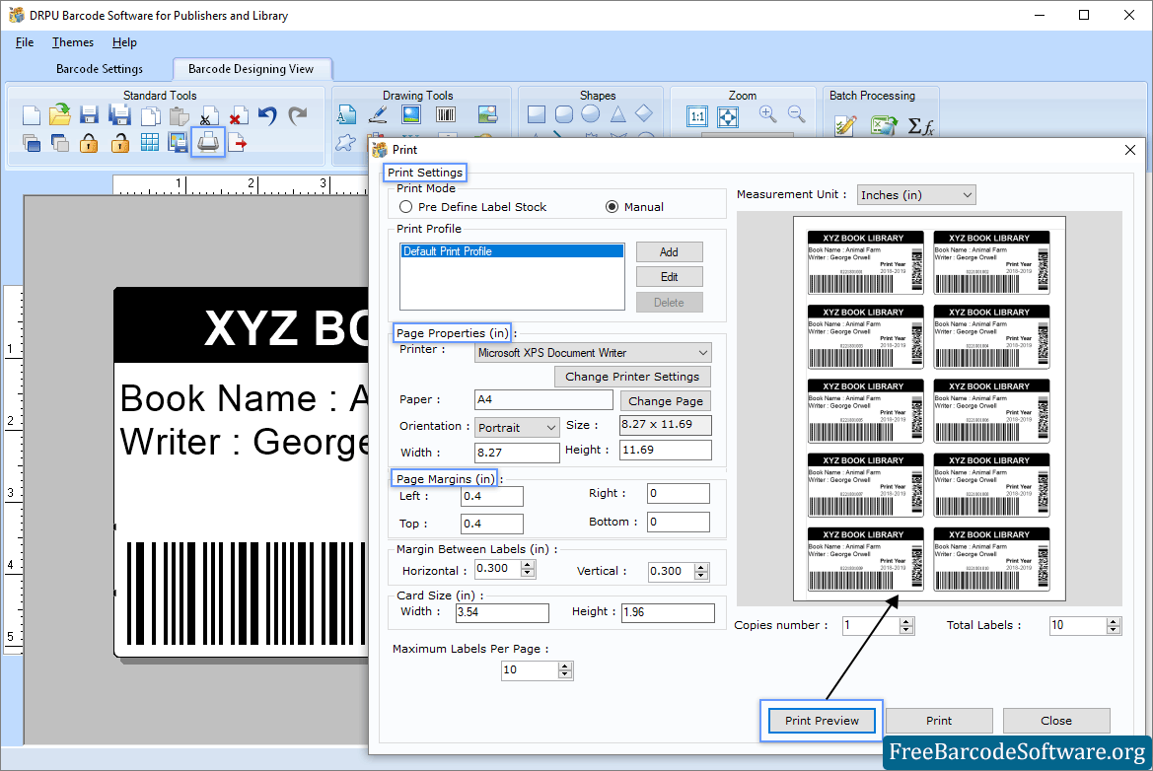Draw a rounded rectangle shape

[563, 114]
